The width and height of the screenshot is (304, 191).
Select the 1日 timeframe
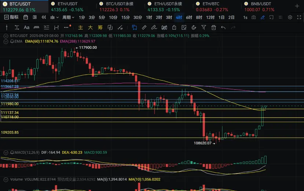(221, 18)
